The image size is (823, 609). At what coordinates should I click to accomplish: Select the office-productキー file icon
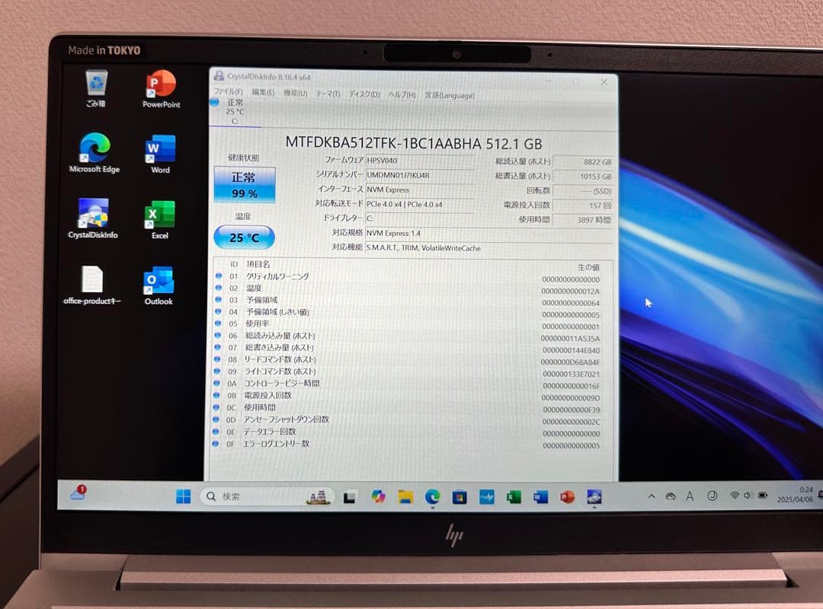point(92,285)
